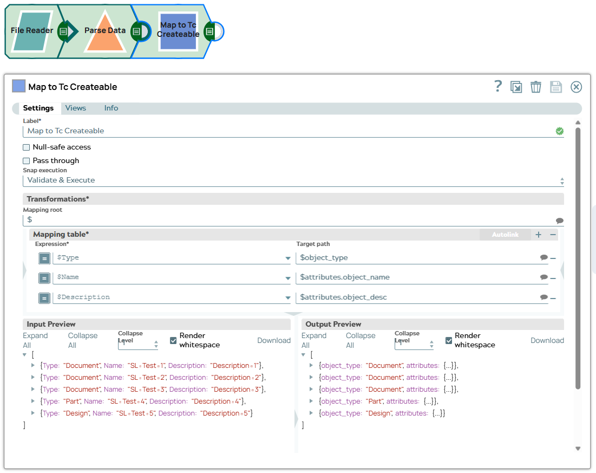Viewport: 596px width, 473px height.
Task: Toggle Output Preview Render whitespace checkbox
Action: 449,340
